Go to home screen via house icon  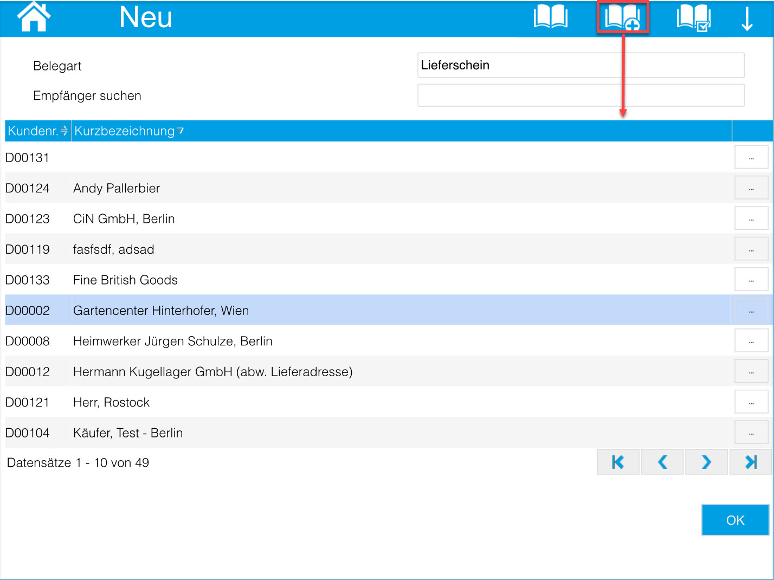(x=34, y=16)
